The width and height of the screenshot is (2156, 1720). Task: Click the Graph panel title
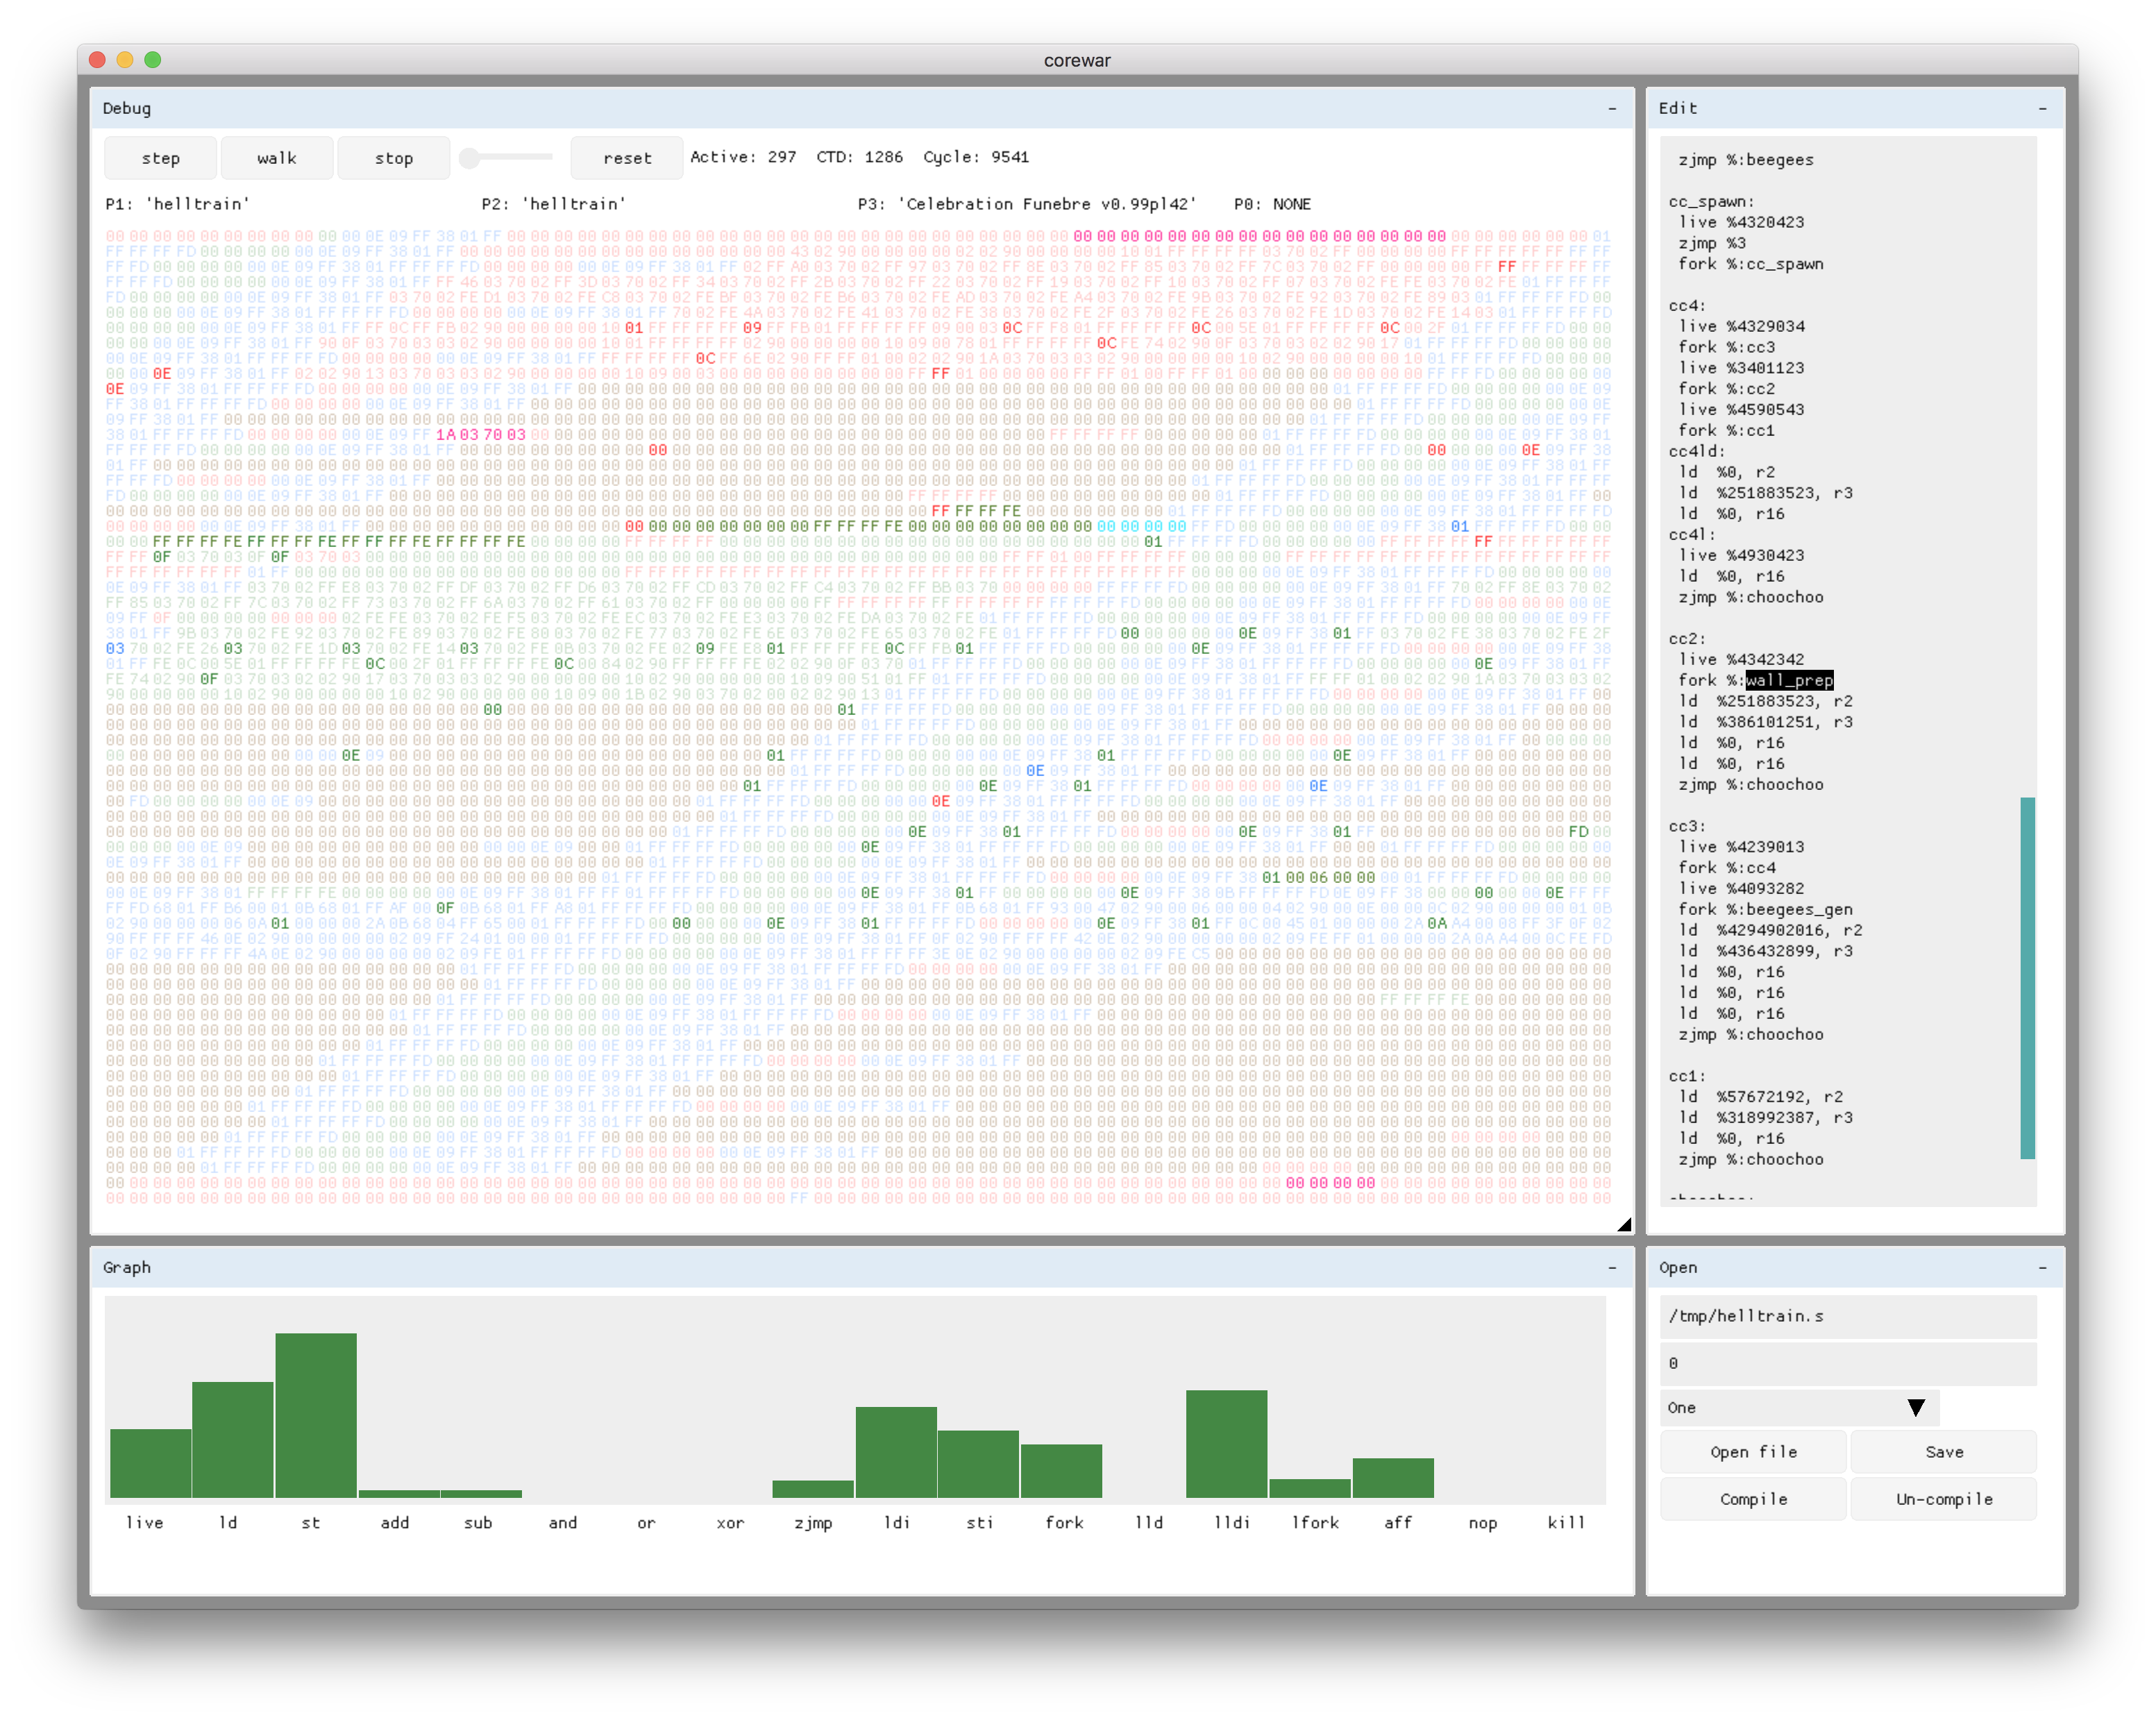pos(127,1267)
